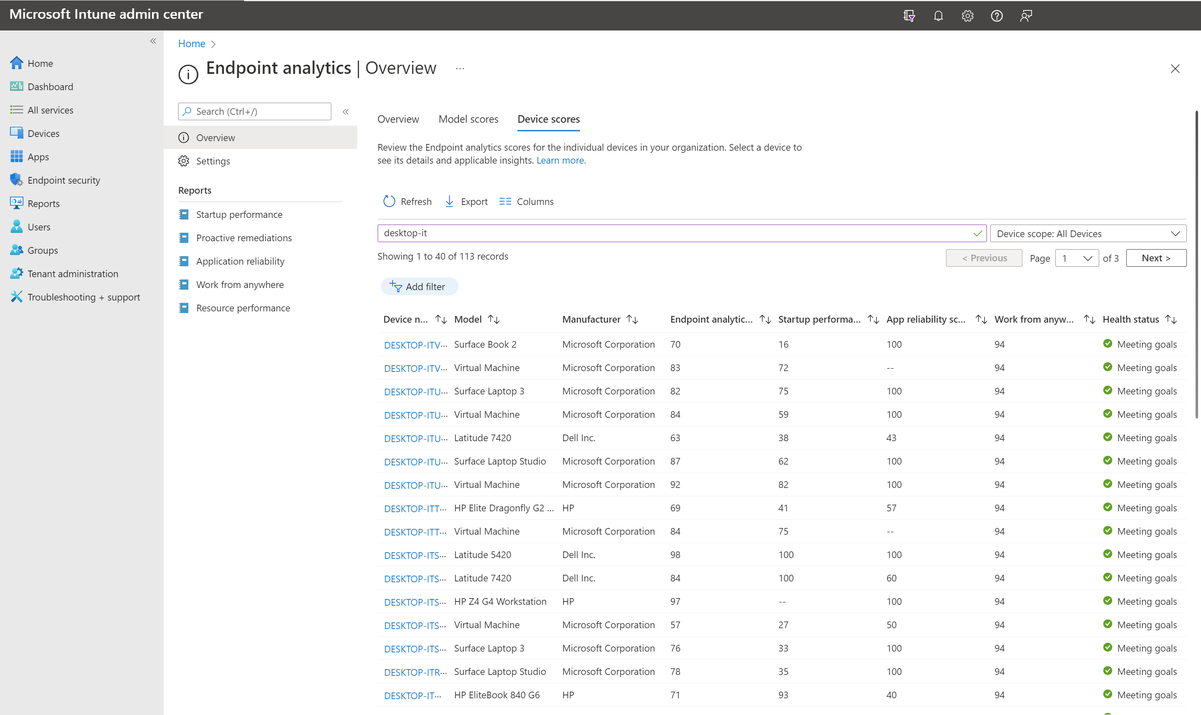Open Startup performance report

tap(239, 215)
